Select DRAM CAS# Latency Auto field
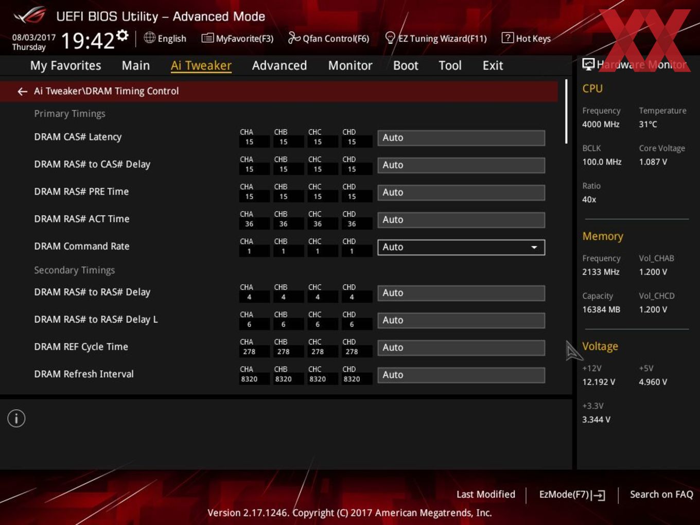Screen dimensions: 700x525 pos(461,138)
